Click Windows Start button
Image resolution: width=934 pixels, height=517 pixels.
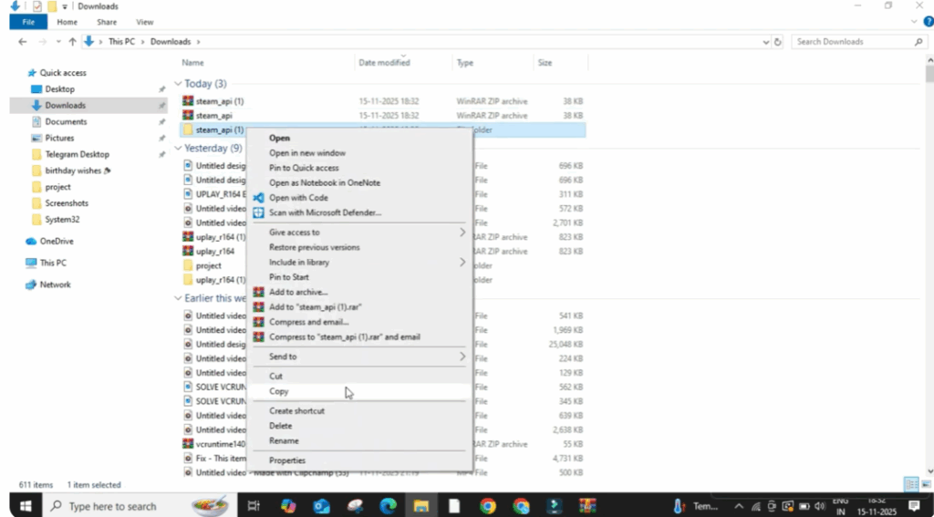(25, 506)
